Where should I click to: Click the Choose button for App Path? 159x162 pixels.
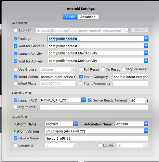point(139,30)
